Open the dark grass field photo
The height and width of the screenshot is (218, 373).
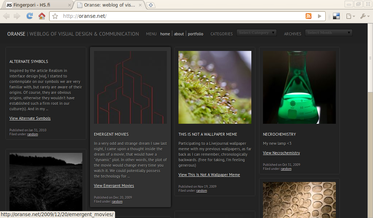pyautogui.click(x=46, y=182)
